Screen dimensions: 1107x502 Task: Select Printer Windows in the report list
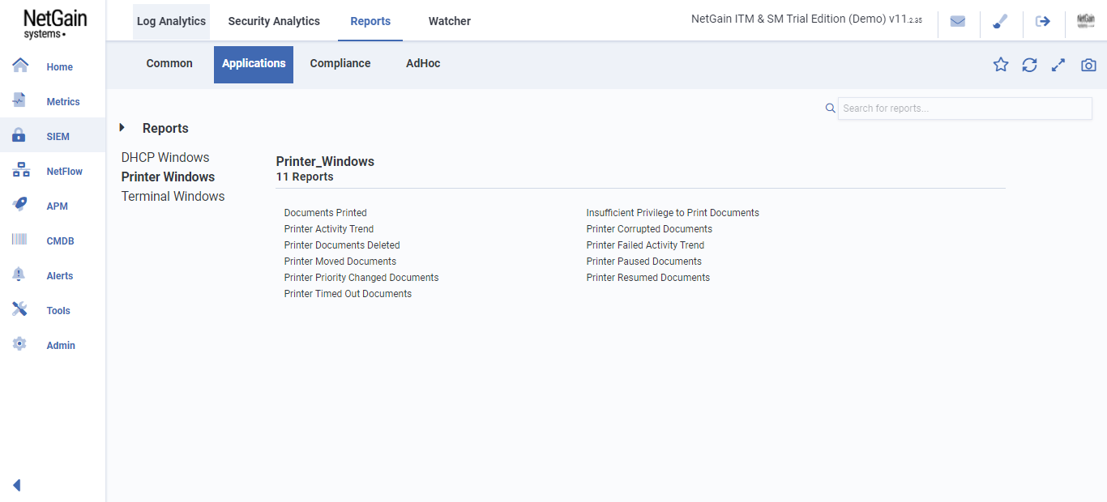168,177
